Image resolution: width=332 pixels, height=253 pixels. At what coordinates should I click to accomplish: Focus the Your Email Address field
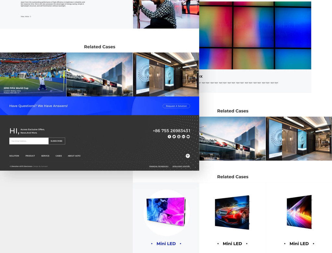pyautogui.click(x=29, y=141)
